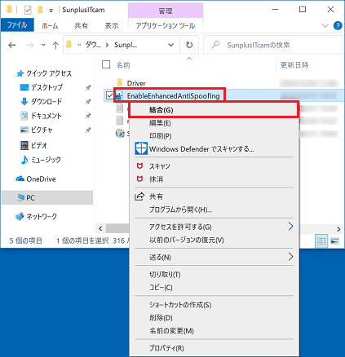This screenshot has height=357, width=345.
Task: Open ドキュメント in navigation pane
Action: pos(42,116)
